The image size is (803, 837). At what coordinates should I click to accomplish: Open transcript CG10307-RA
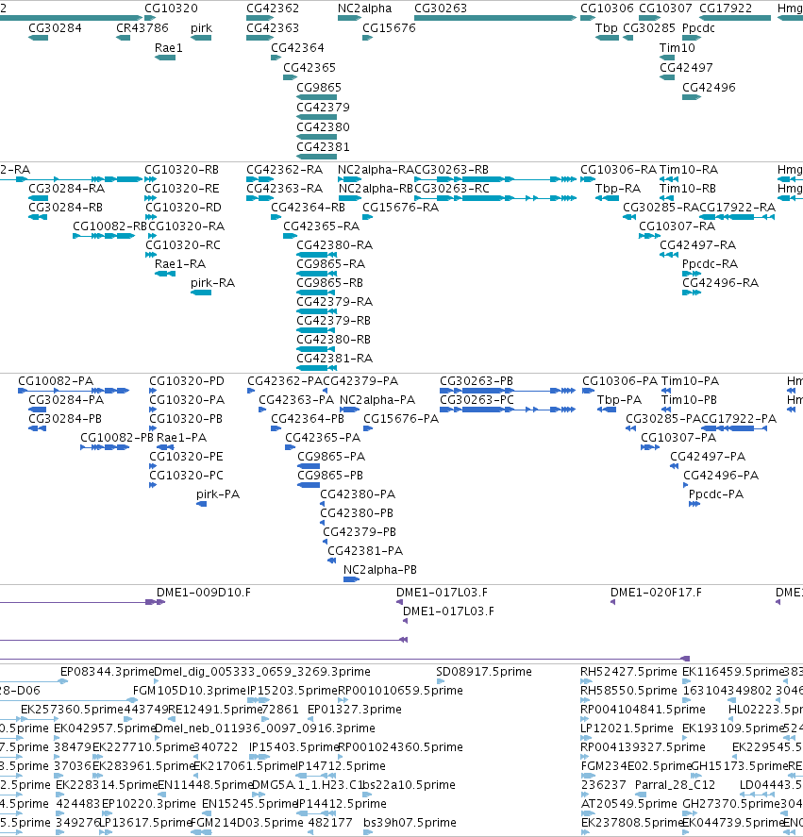(677, 226)
